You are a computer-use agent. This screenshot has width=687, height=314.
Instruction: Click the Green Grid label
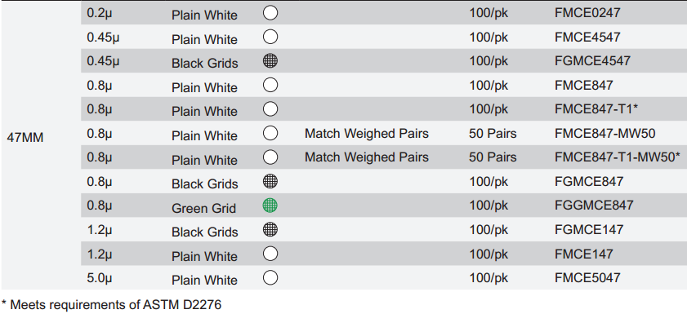tap(203, 208)
